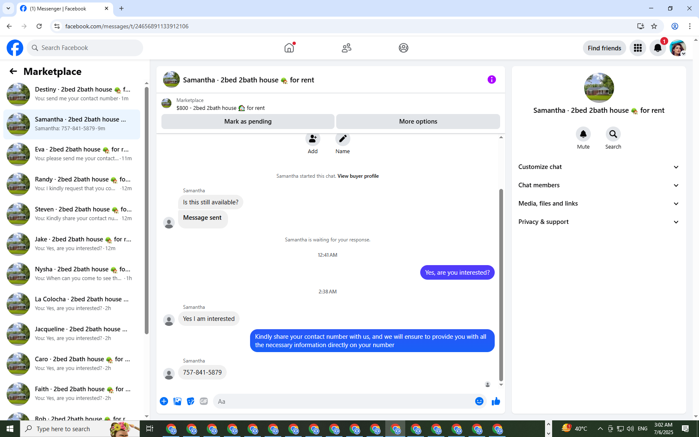Click the conversation list scrollbar
Screen dimensions: 699x437
pos(146,210)
